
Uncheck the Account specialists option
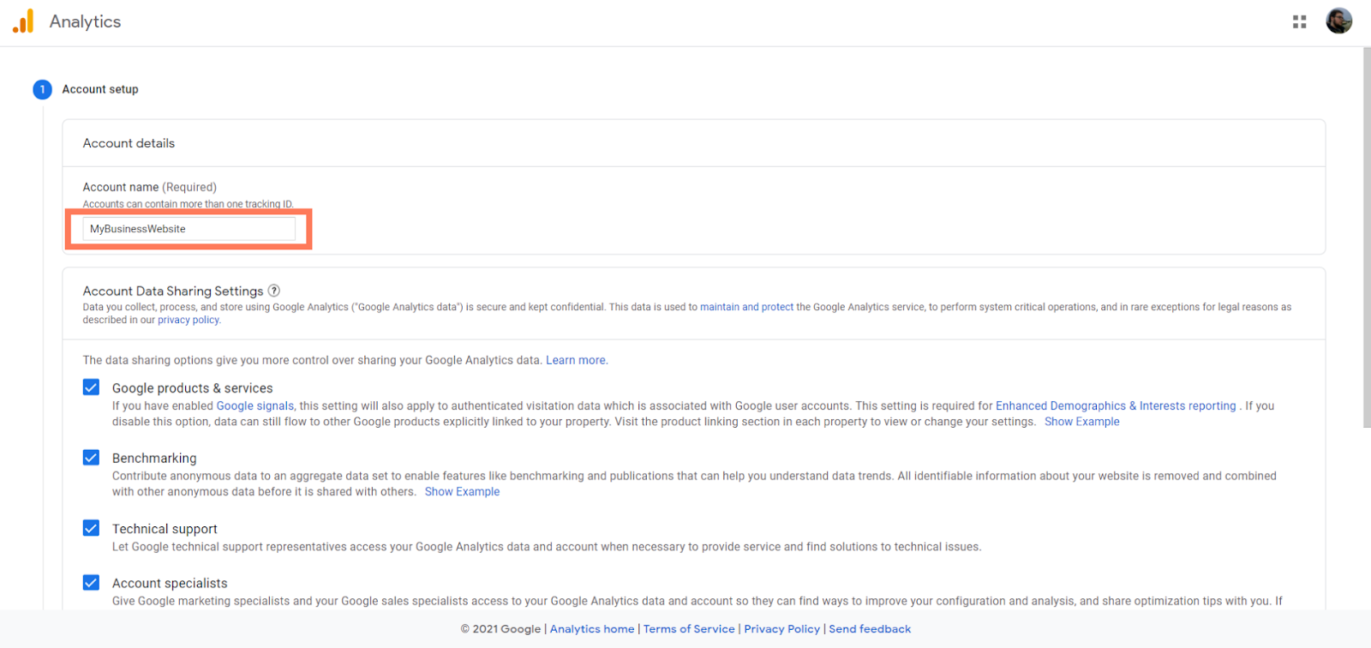[91, 583]
